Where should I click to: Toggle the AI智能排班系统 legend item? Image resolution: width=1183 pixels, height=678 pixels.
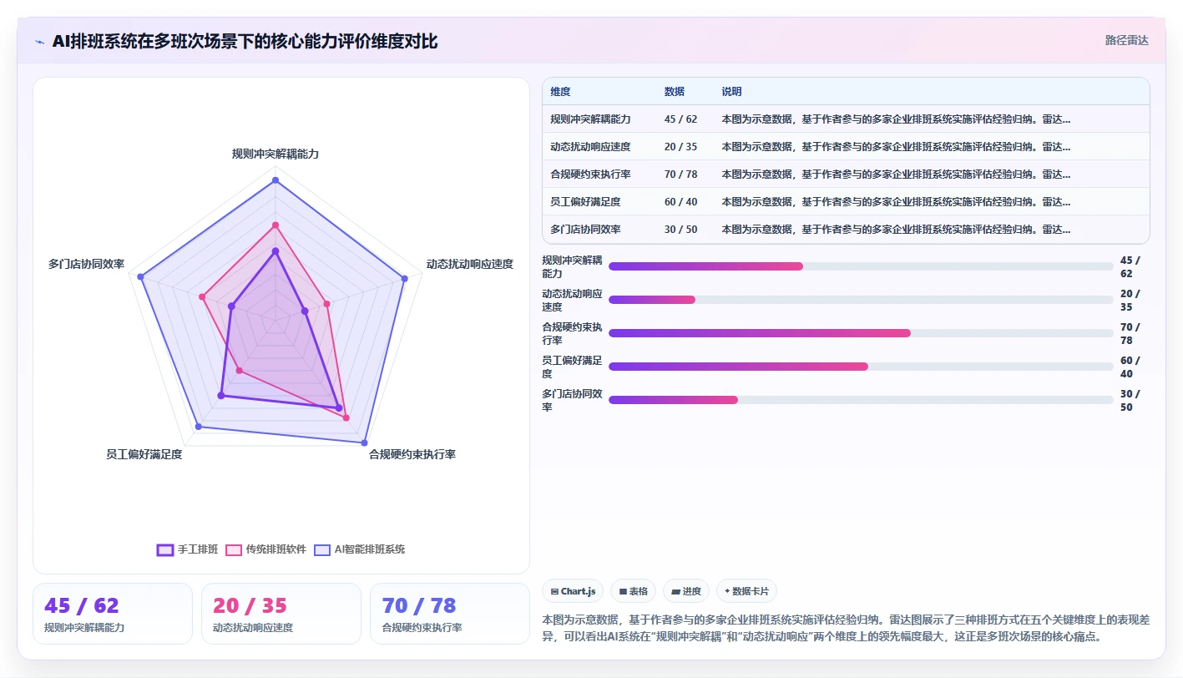(359, 549)
